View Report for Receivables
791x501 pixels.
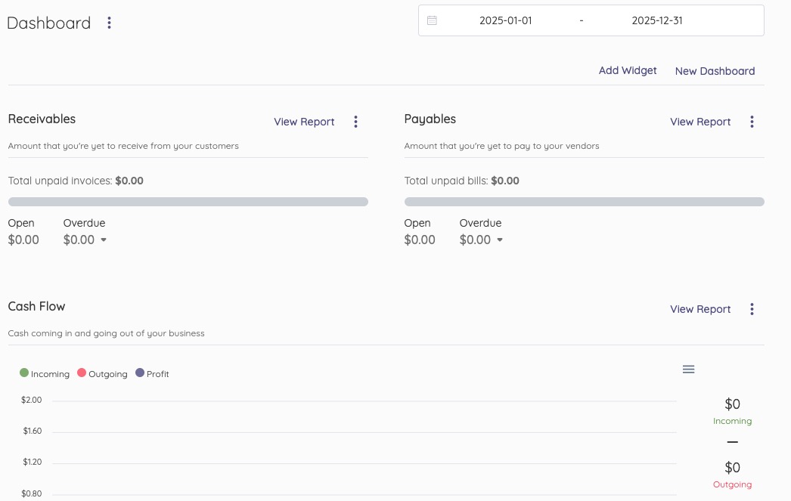pyautogui.click(x=304, y=122)
